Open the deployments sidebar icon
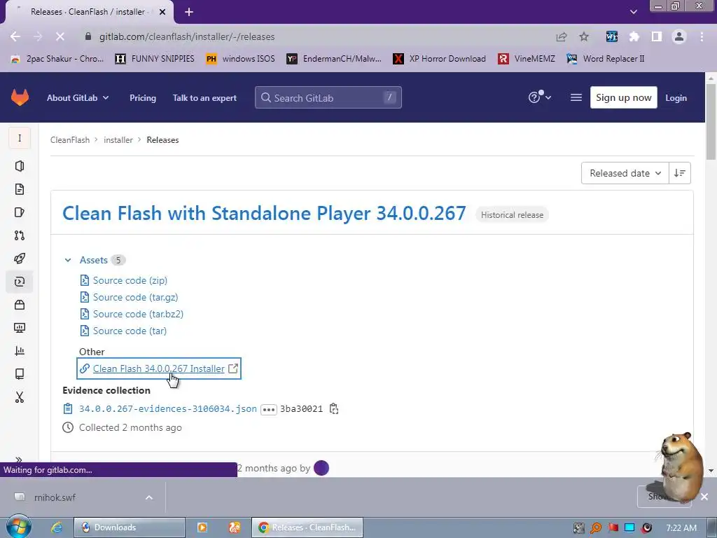717x538 pixels. pyautogui.click(x=19, y=282)
